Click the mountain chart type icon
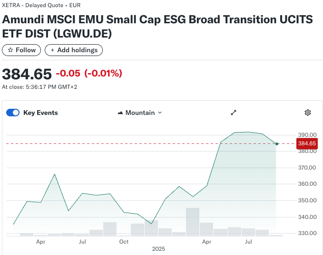 pyautogui.click(x=120, y=113)
